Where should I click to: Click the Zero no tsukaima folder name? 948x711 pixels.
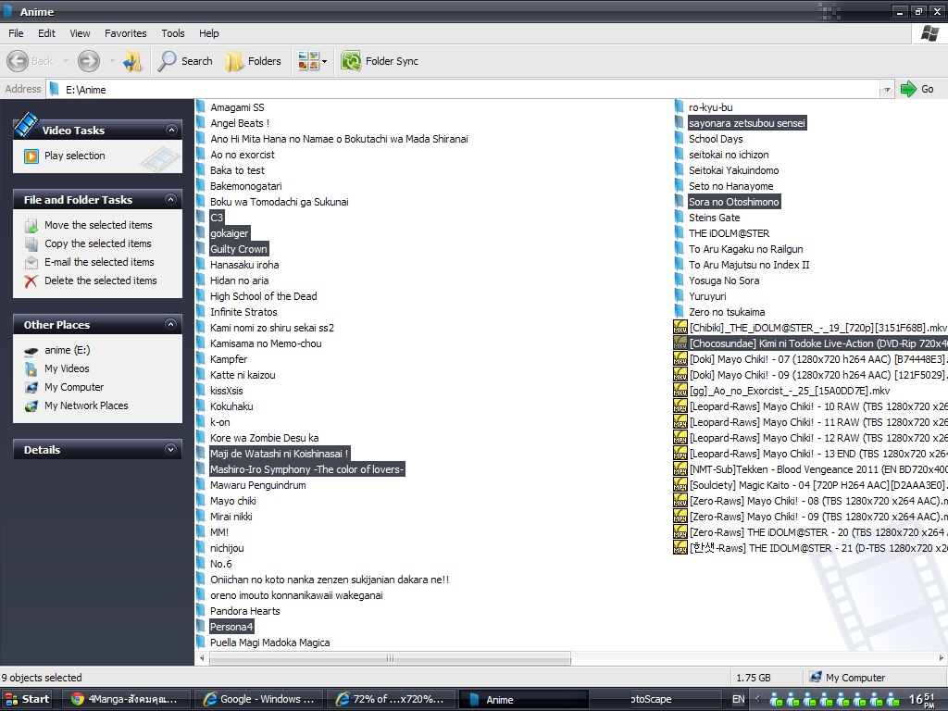pyautogui.click(x=727, y=312)
